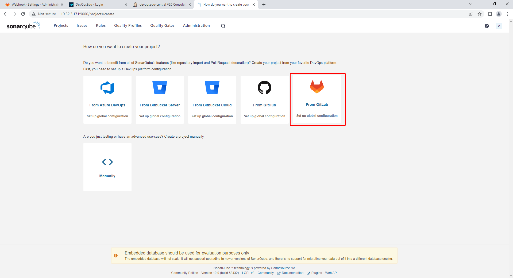This screenshot has height=278, width=513.
Task: Choose Manually create project label
Action: (x=107, y=176)
